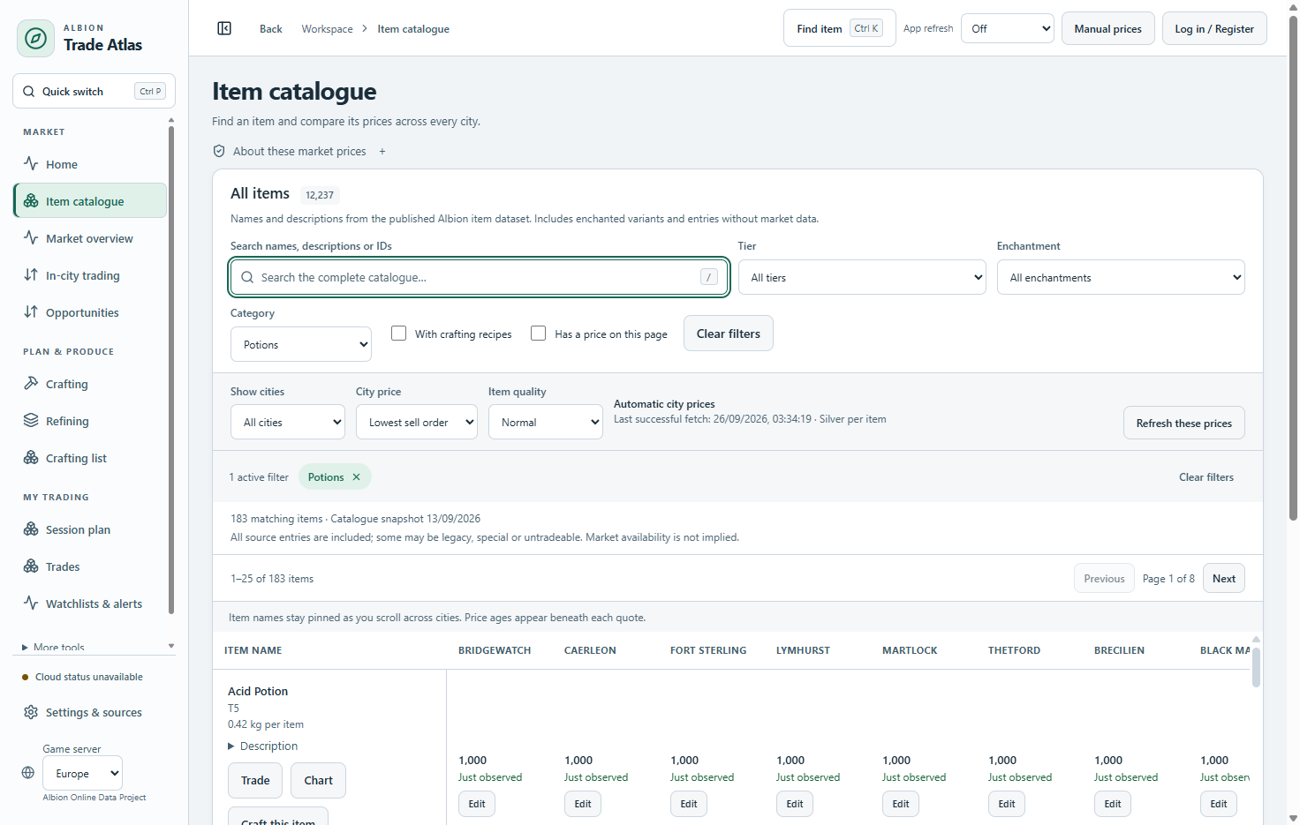The image size is (1300, 825).
Task: Click the Quick switch box
Action: (x=94, y=91)
